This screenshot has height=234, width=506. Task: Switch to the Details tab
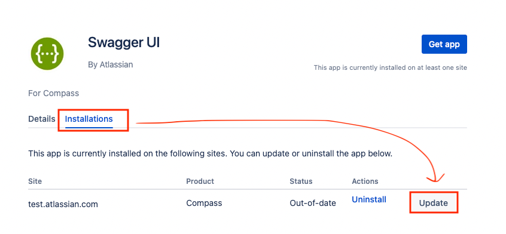click(x=42, y=119)
